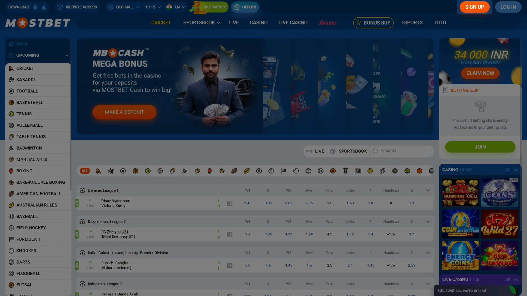Select the tennis ball icon in sports strip
Image resolution: width=527 pixels, height=296 pixels.
coord(148,171)
